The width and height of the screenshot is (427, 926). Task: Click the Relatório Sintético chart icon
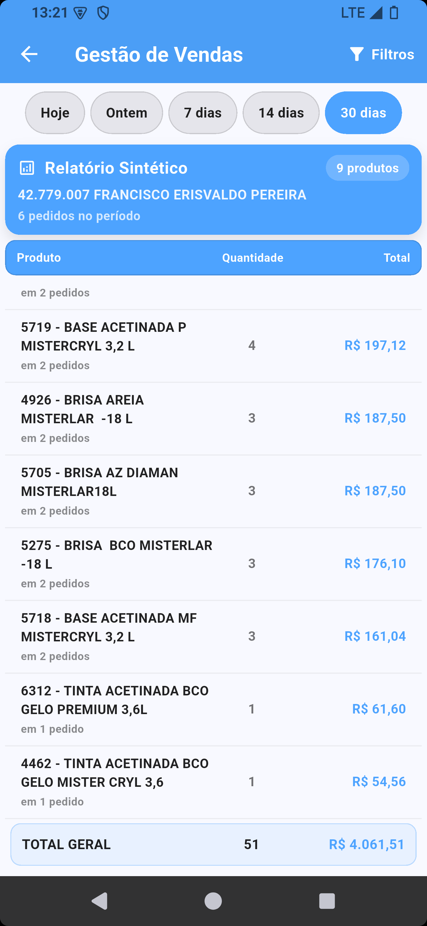click(x=27, y=168)
